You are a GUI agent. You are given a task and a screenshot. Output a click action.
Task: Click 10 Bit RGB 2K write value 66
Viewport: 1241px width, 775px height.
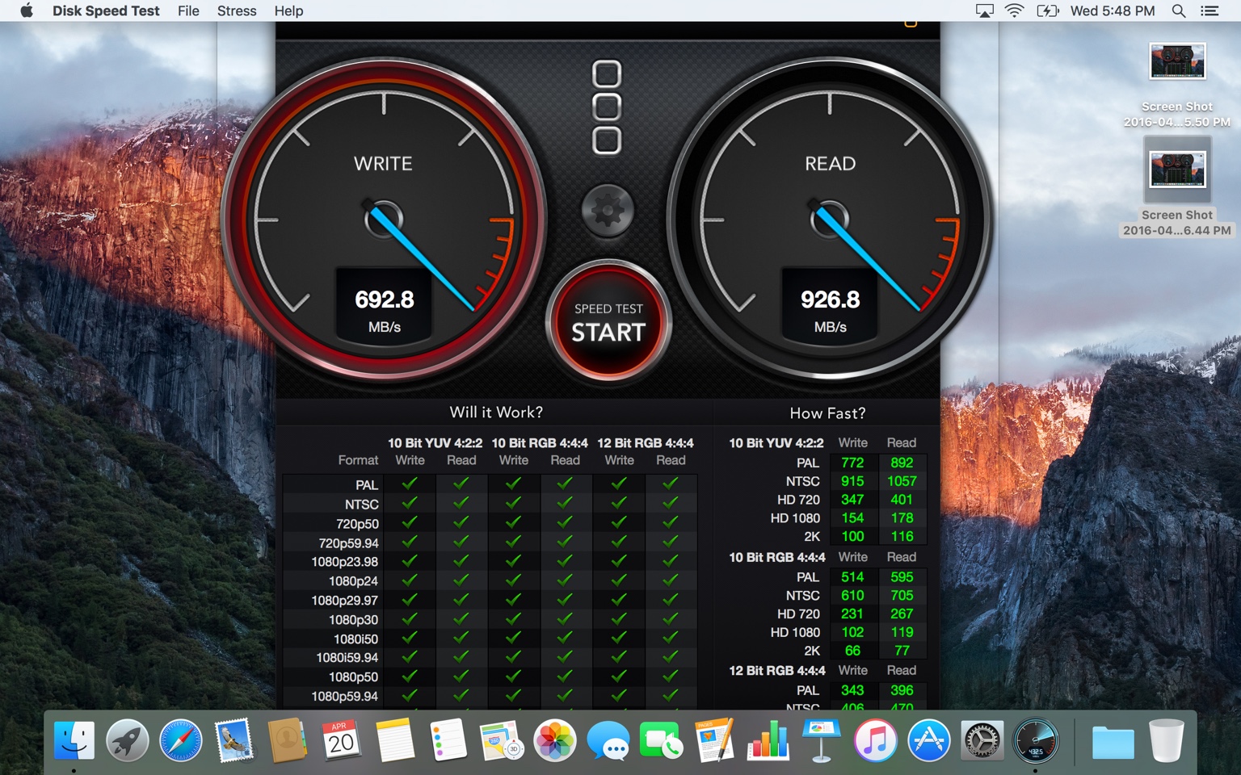pyautogui.click(x=852, y=651)
